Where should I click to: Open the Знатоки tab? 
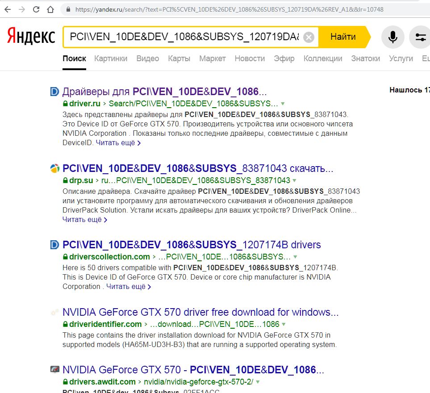(x=366, y=59)
